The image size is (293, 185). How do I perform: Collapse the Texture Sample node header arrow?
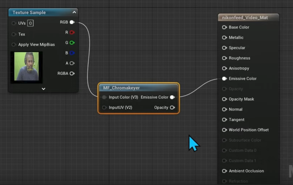click(x=74, y=12)
